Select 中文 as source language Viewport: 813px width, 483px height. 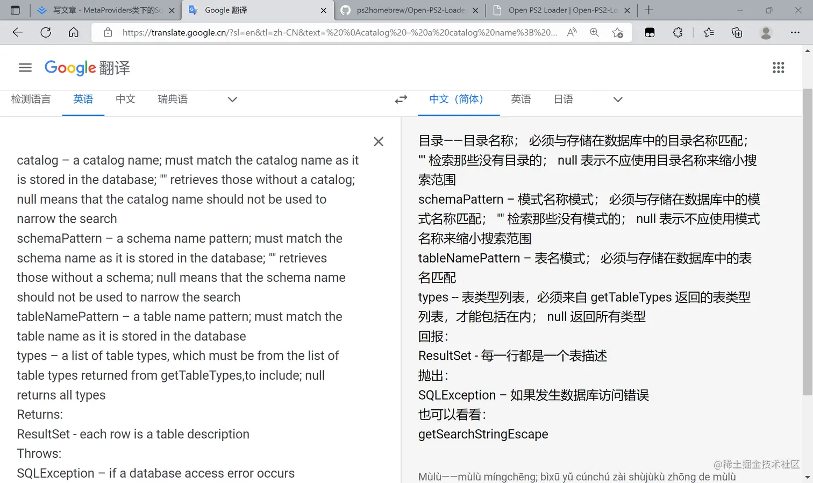[126, 100]
